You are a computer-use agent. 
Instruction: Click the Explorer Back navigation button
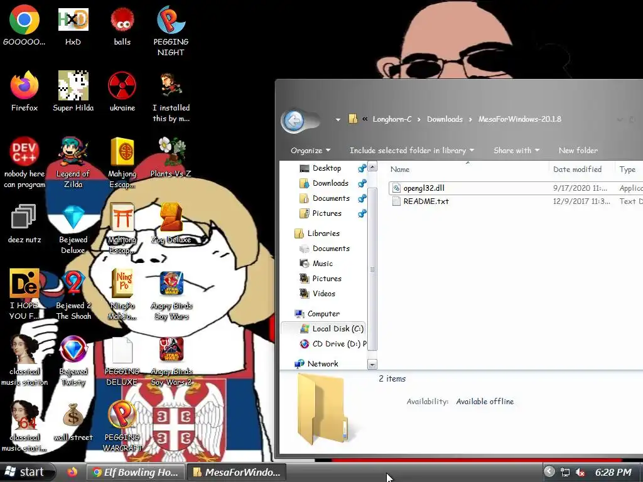click(x=294, y=120)
